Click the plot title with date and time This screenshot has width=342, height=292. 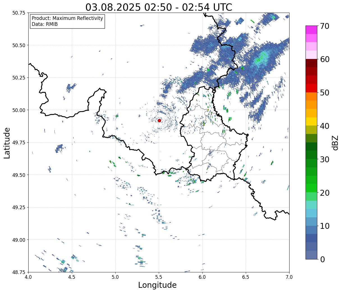pyautogui.click(x=159, y=7)
